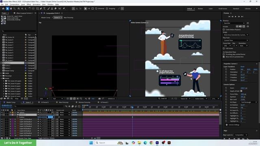Toggle Zoom stopwatch in Camera Options
The width and height of the screenshot is (260, 146).
tap(226, 88)
